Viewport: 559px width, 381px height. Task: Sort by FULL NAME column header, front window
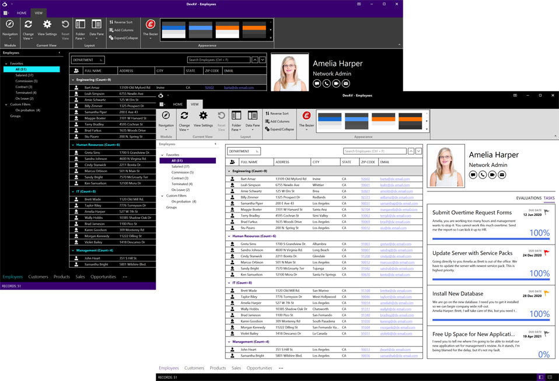pos(256,162)
